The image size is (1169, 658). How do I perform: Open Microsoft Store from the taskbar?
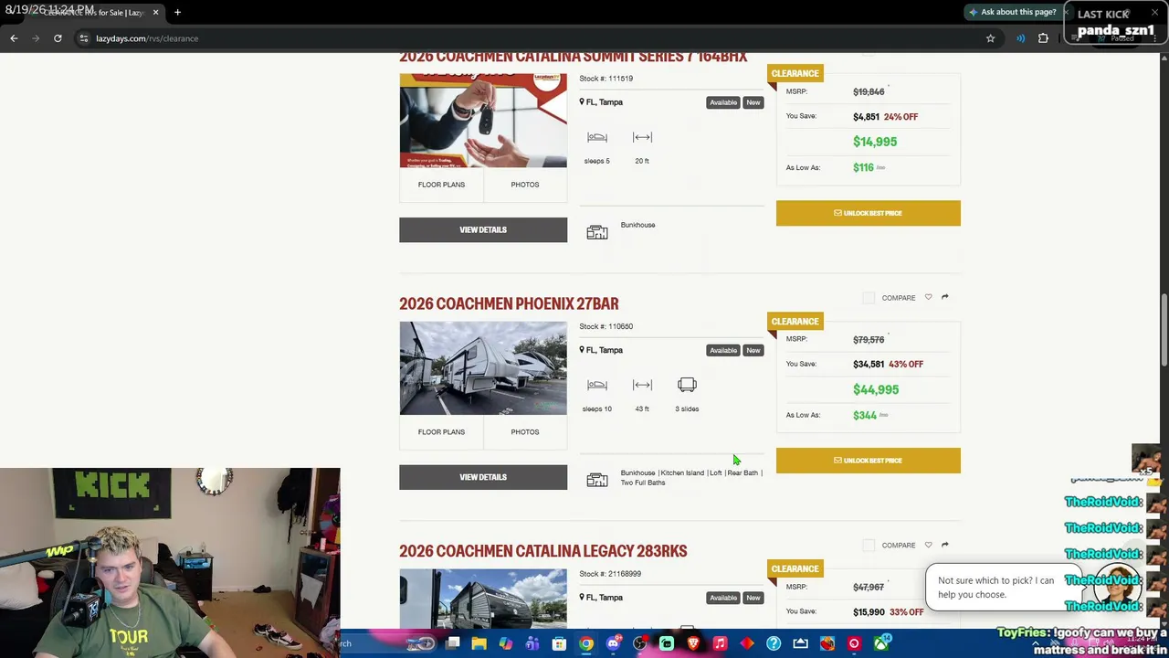[559, 643]
